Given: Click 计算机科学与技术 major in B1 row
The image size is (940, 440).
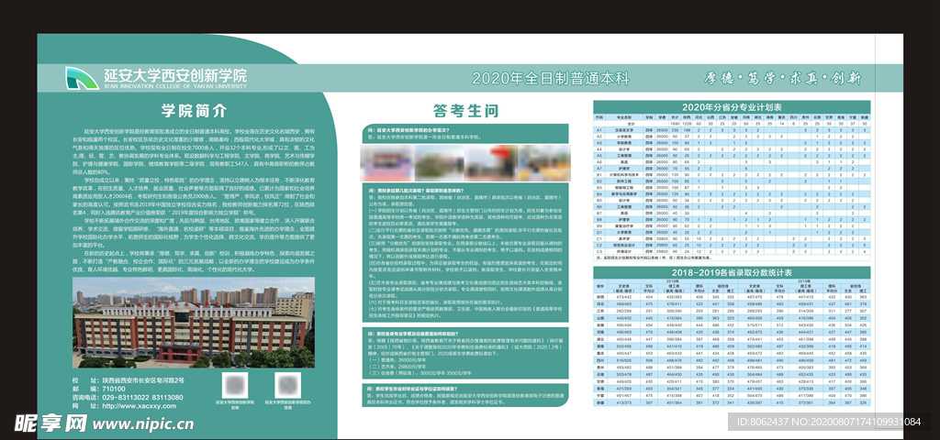Looking at the screenshot, I should pos(624,175).
